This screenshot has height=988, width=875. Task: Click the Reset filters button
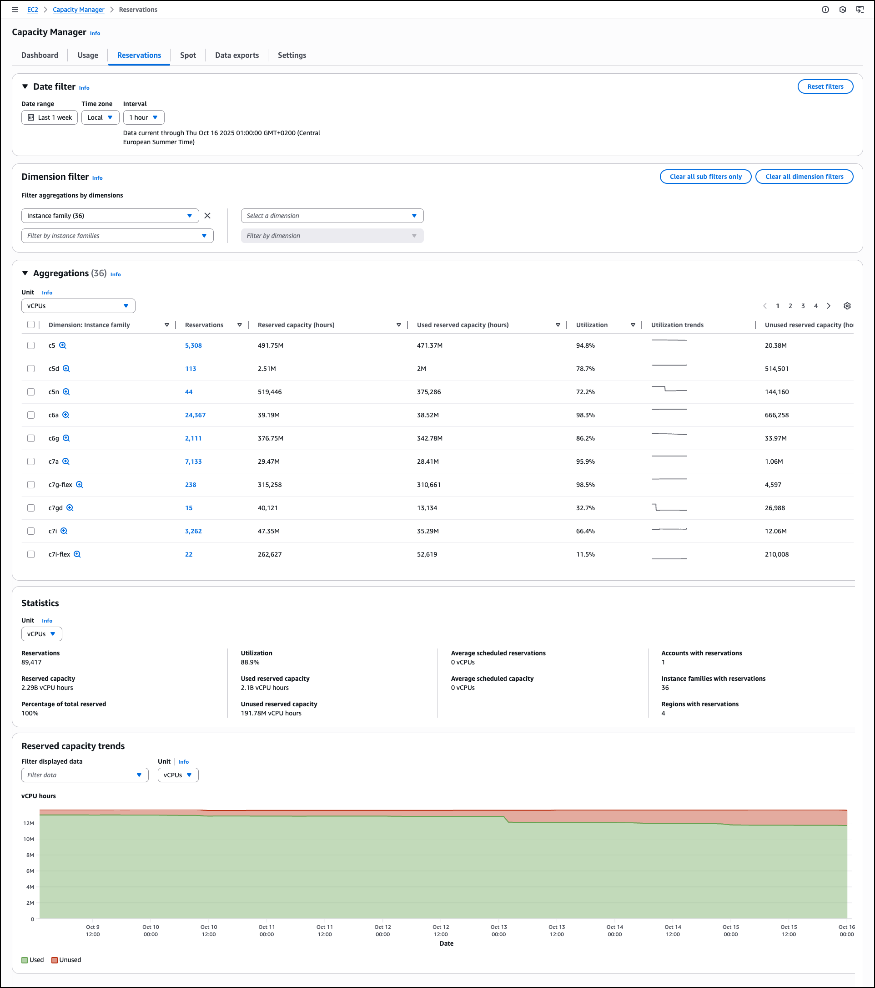point(825,86)
